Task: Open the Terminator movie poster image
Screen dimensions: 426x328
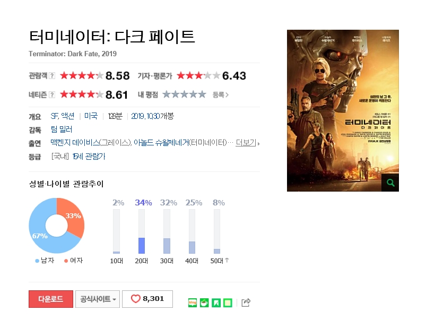Action: [343, 110]
